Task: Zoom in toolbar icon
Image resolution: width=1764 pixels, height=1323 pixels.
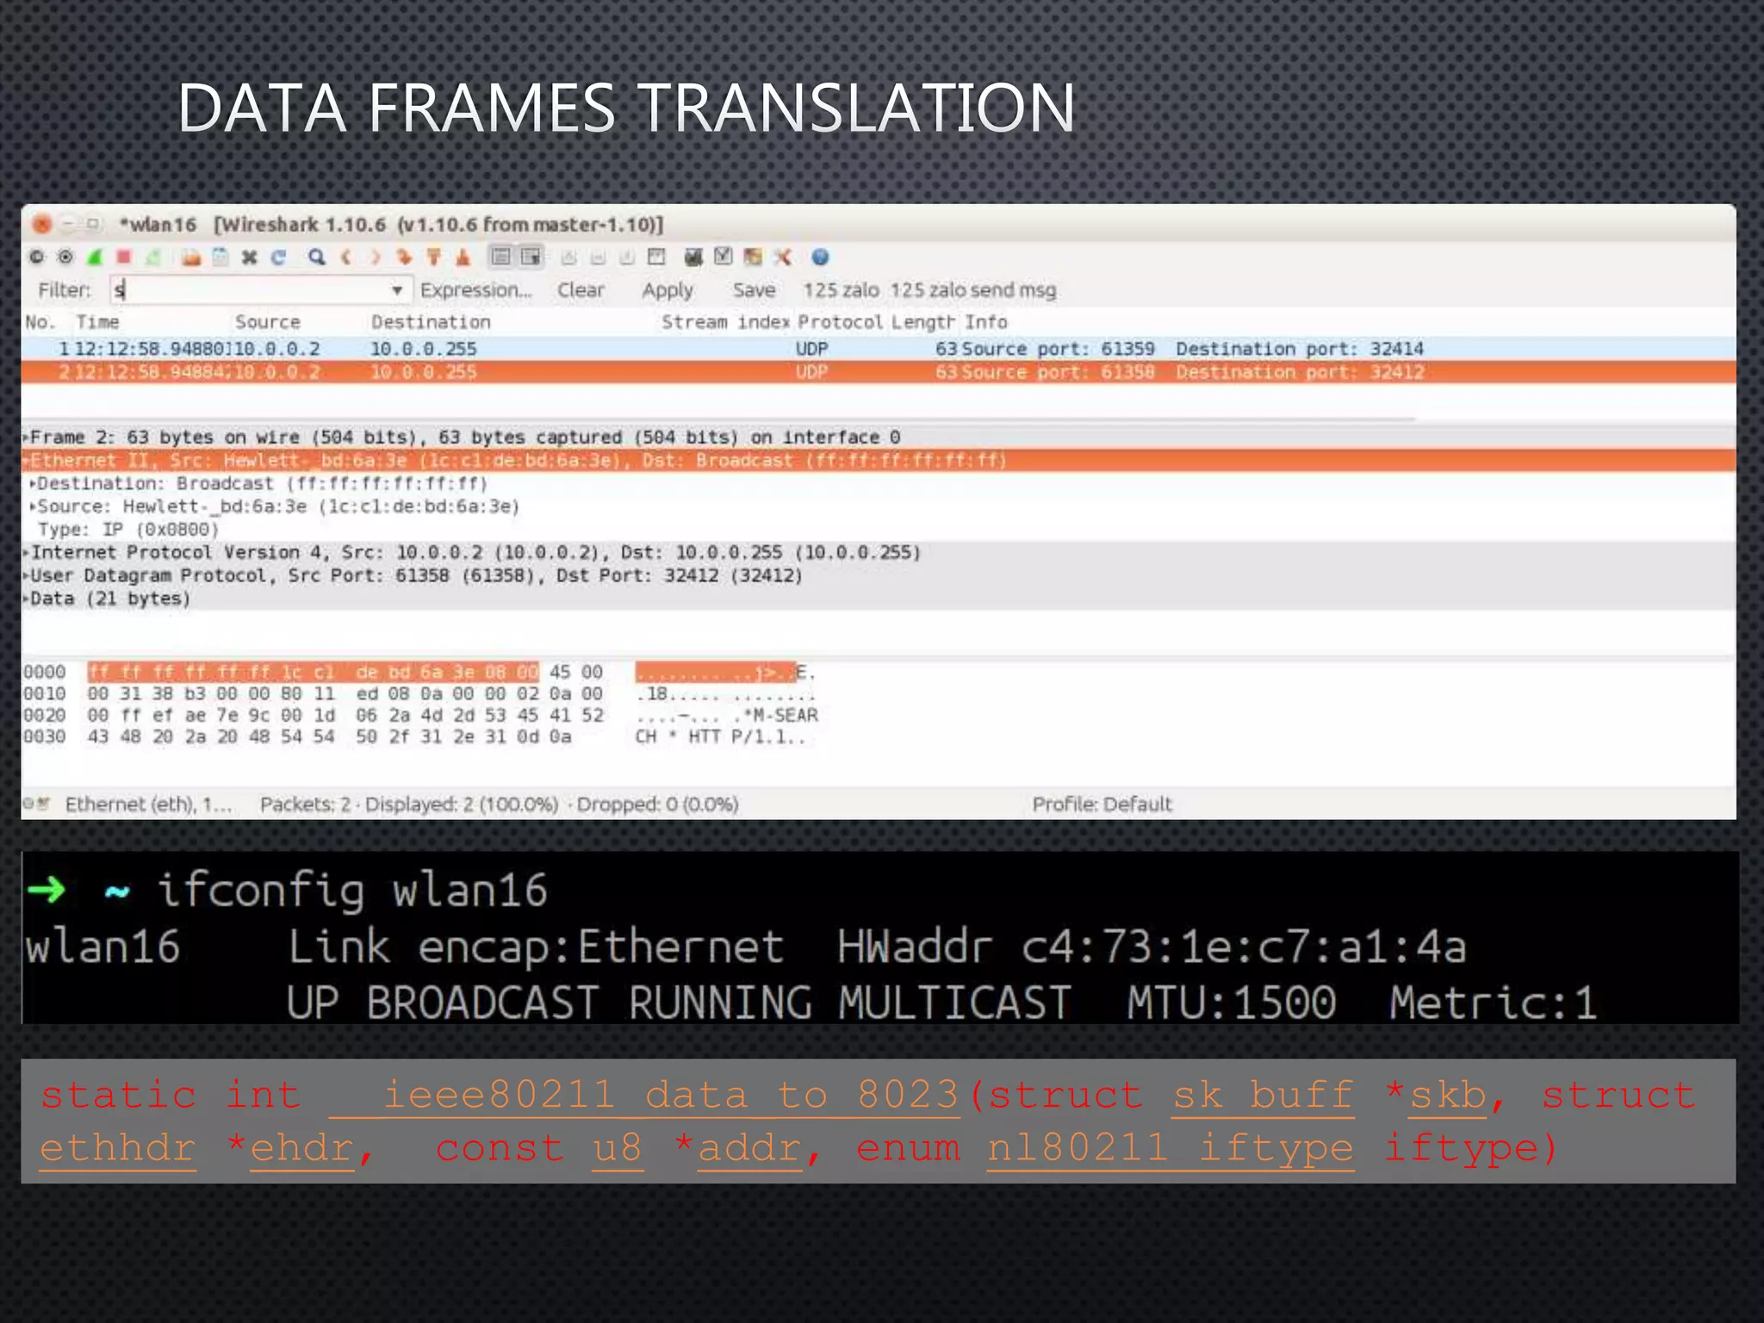Action: tap(568, 257)
